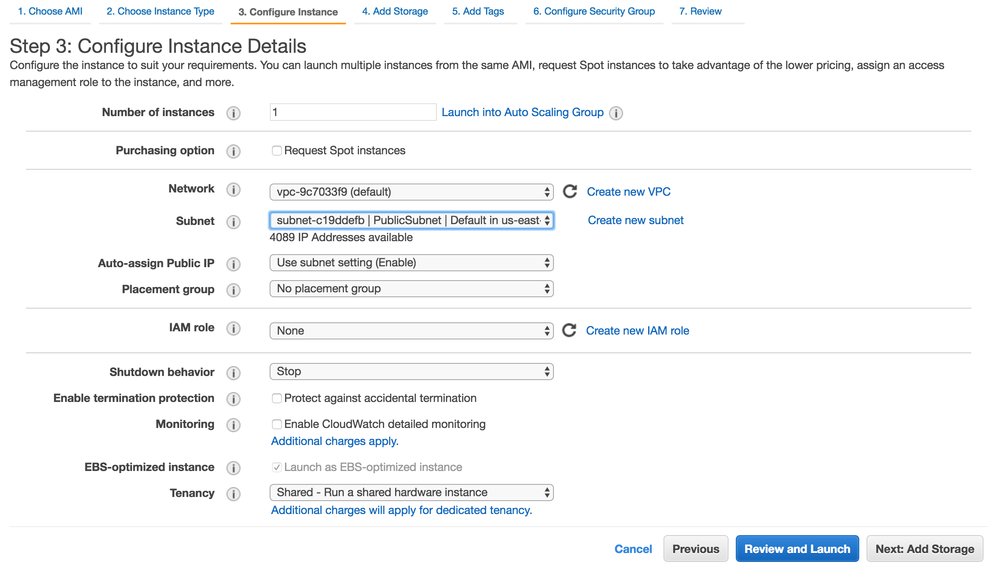990x566 pixels.
Task: Click info icon beside Shutdown behavior
Action: pos(233,373)
